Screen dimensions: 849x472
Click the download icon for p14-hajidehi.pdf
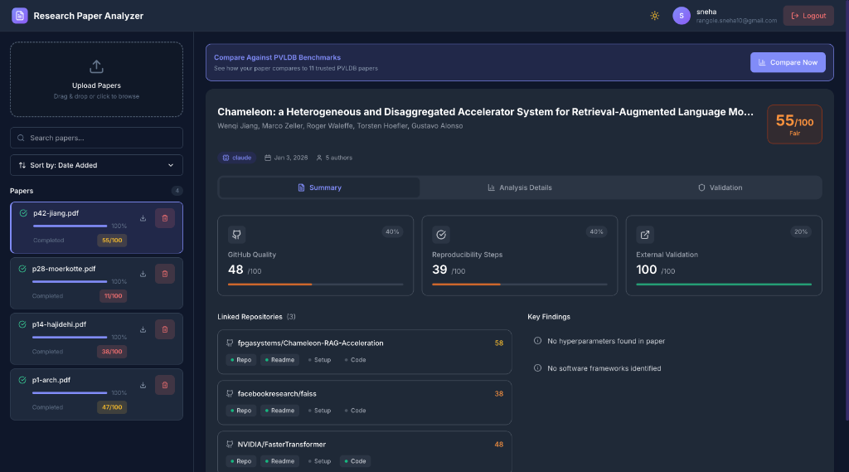[143, 329]
